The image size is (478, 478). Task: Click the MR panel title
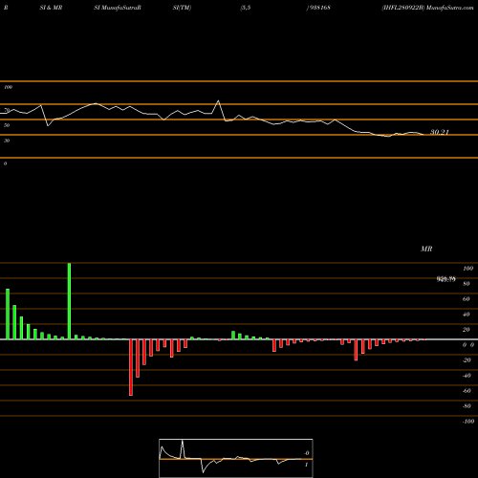click(x=426, y=249)
